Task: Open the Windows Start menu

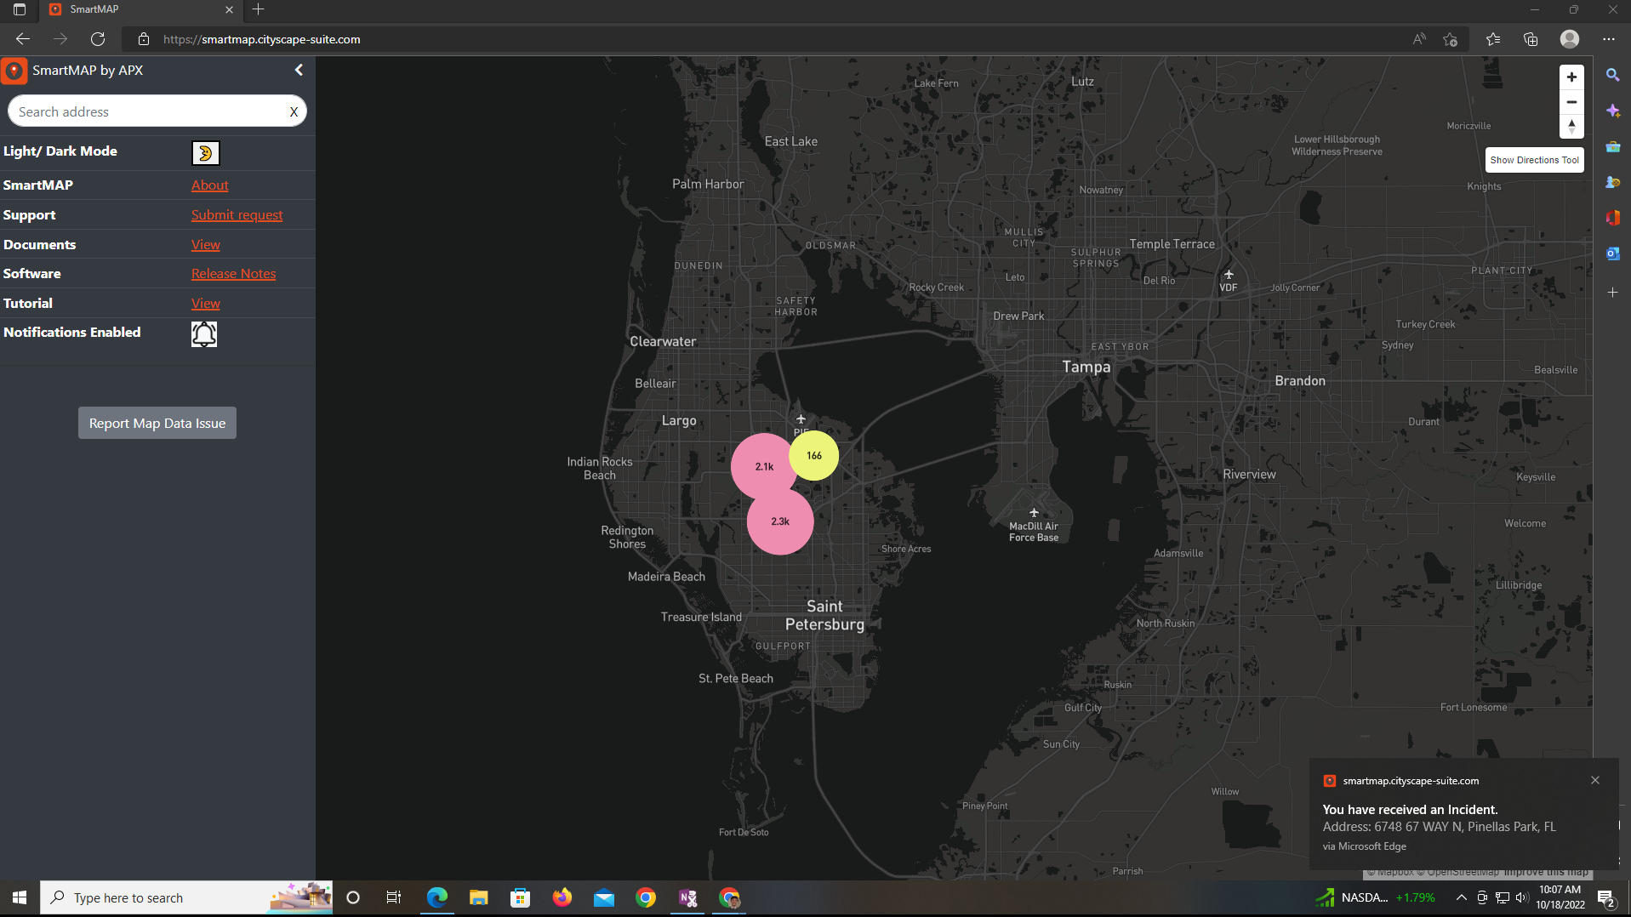Action: [x=20, y=897]
